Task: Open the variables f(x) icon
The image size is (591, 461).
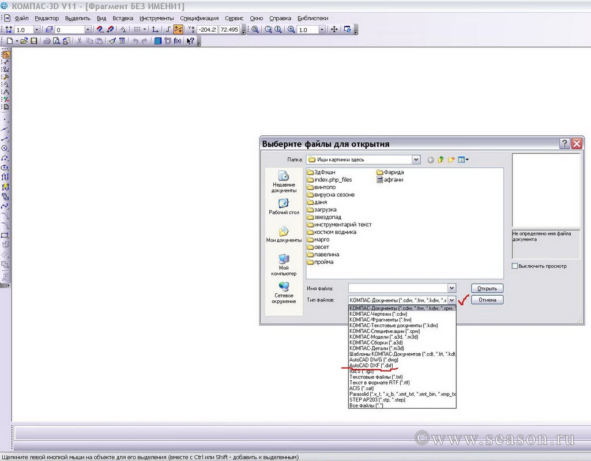Action: [x=178, y=41]
